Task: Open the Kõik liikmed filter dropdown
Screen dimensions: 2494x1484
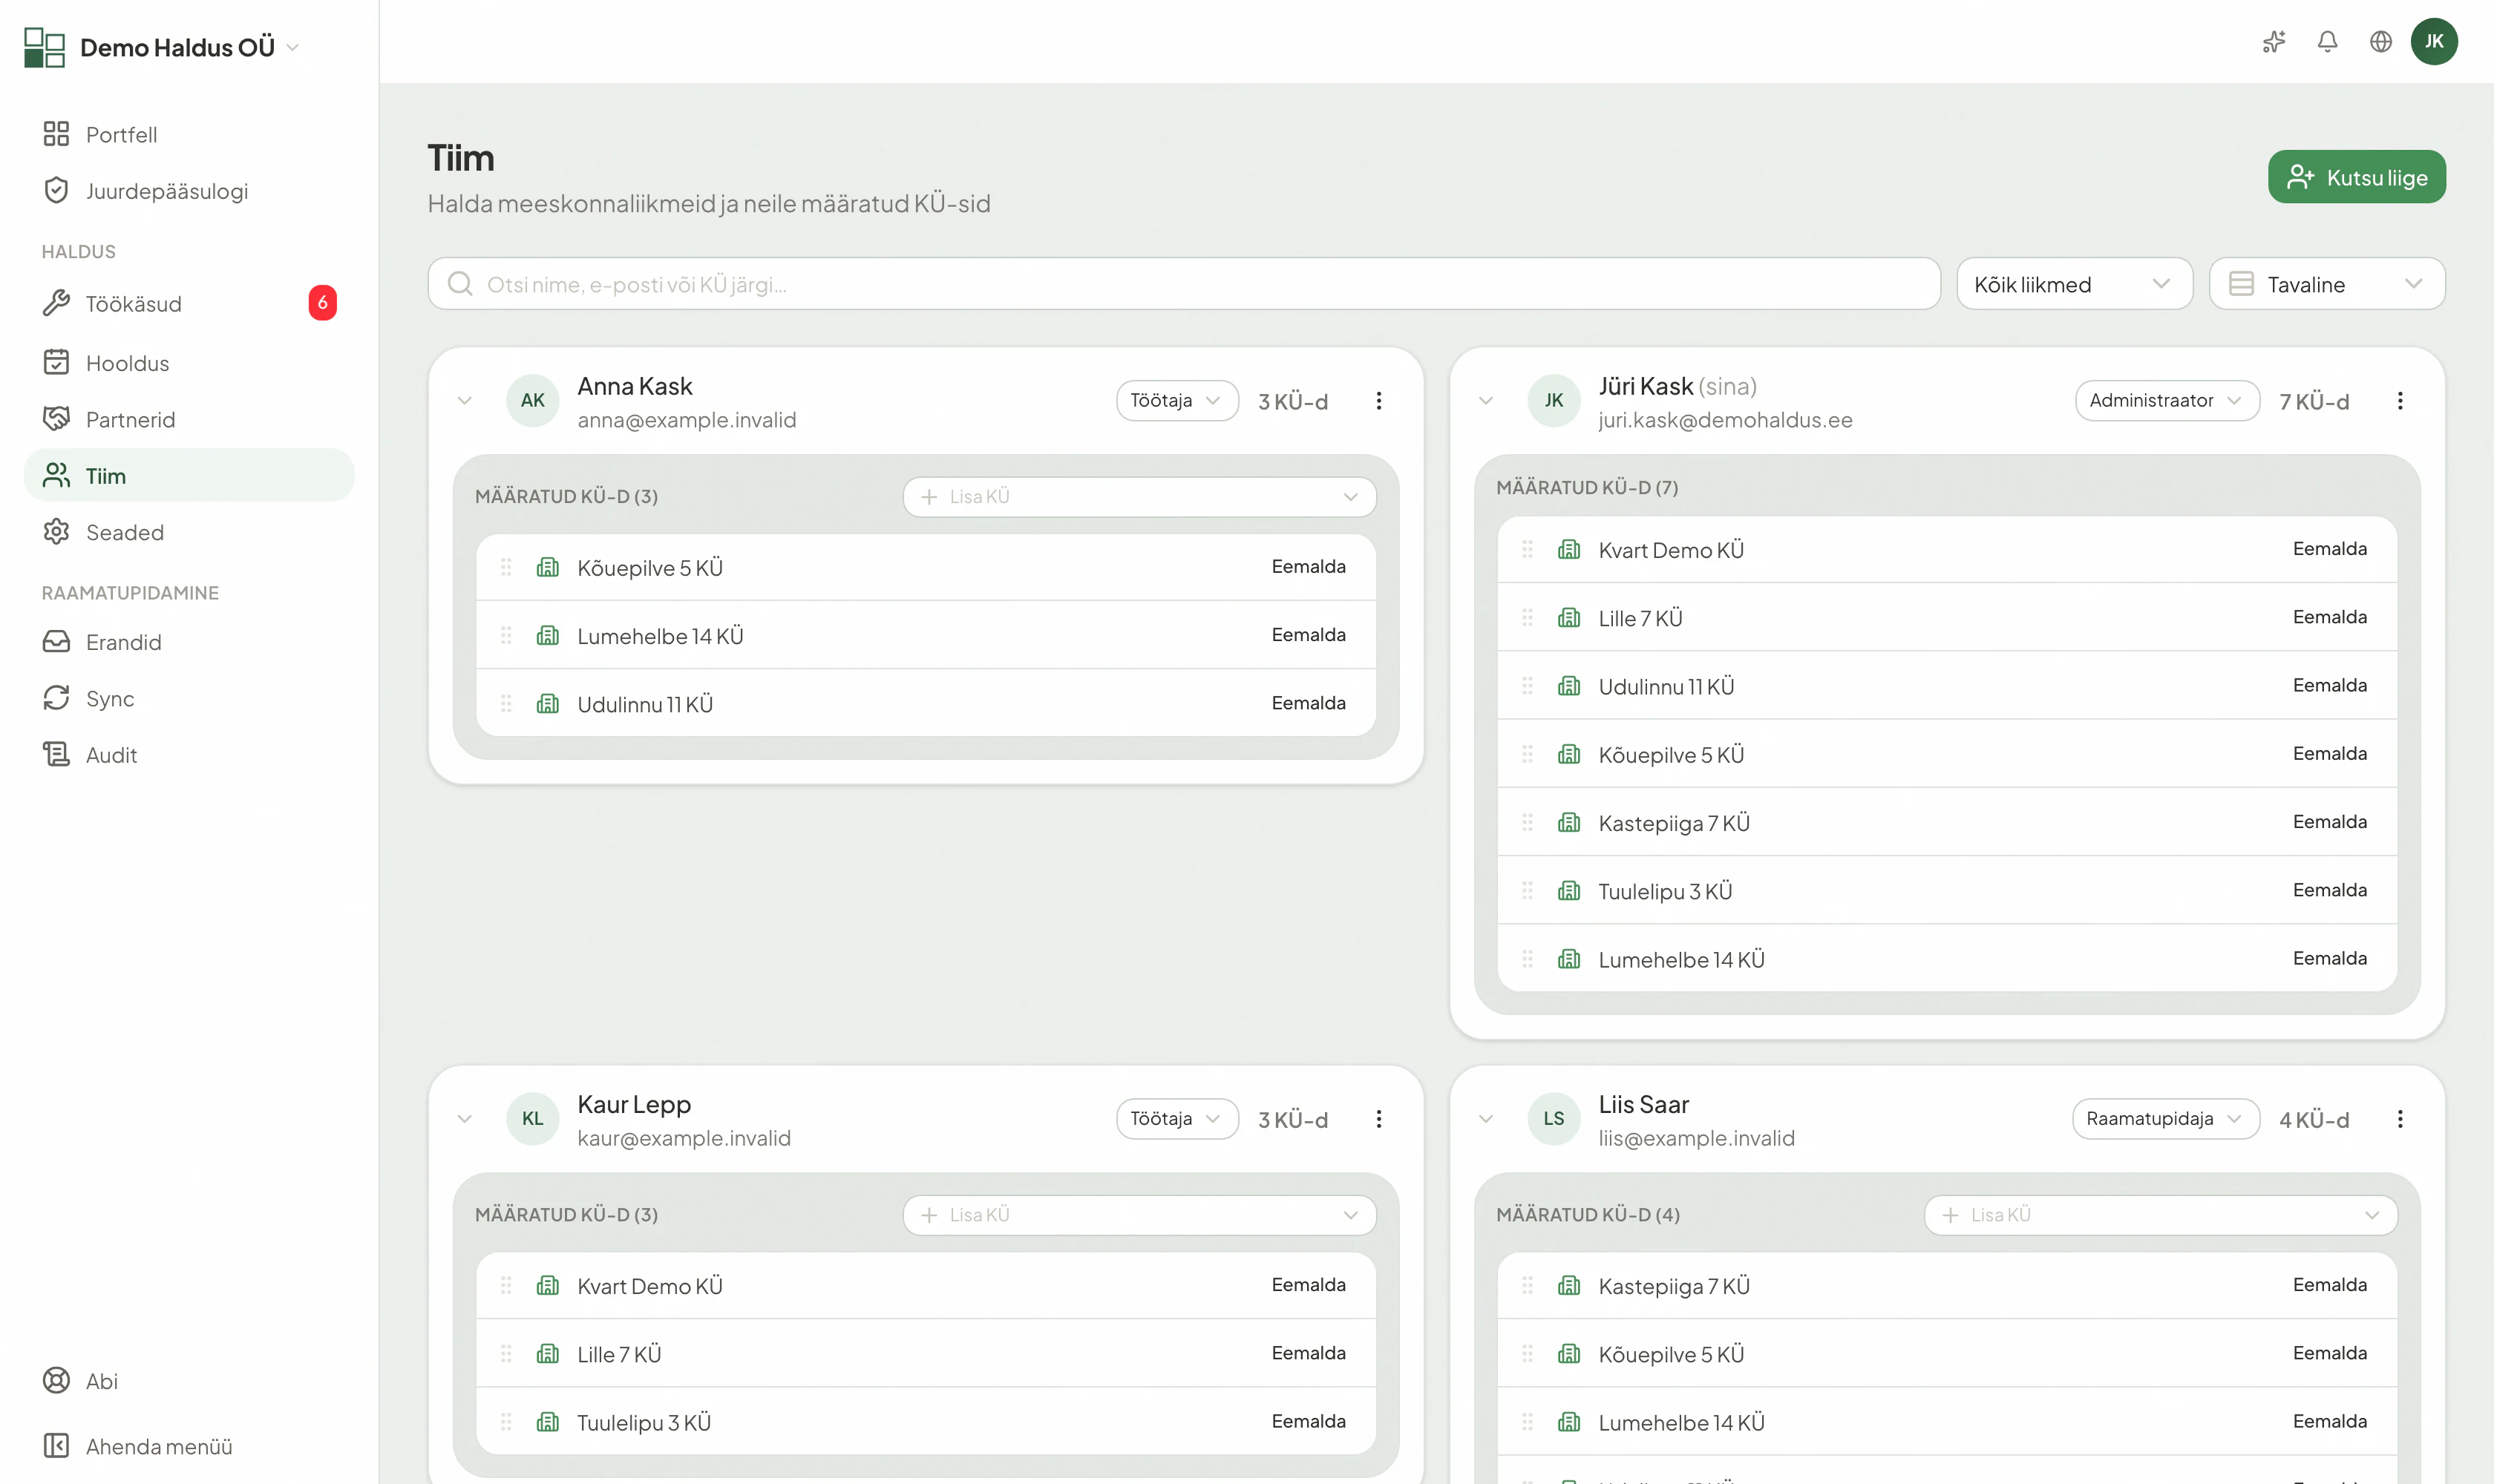Action: tap(2074, 284)
